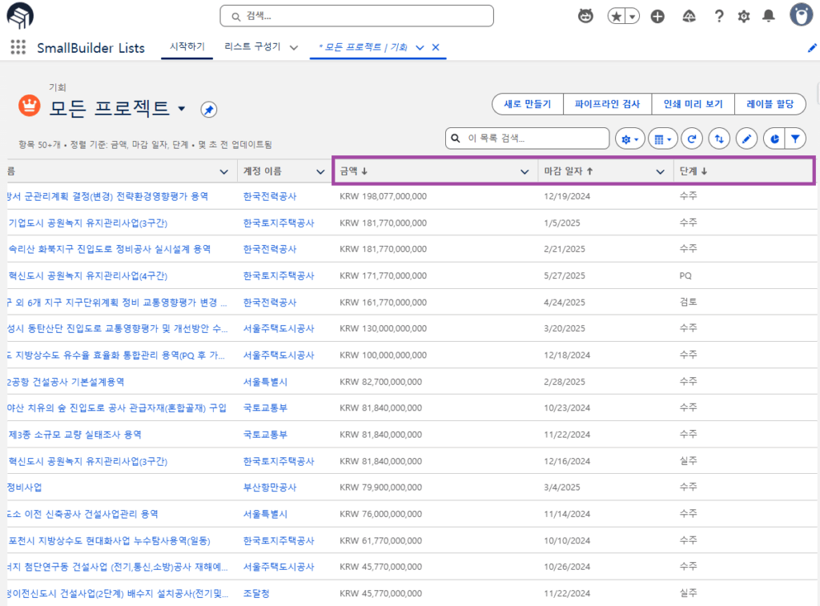Click the Favorites star icon

pyautogui.click(x=617, y=16)
